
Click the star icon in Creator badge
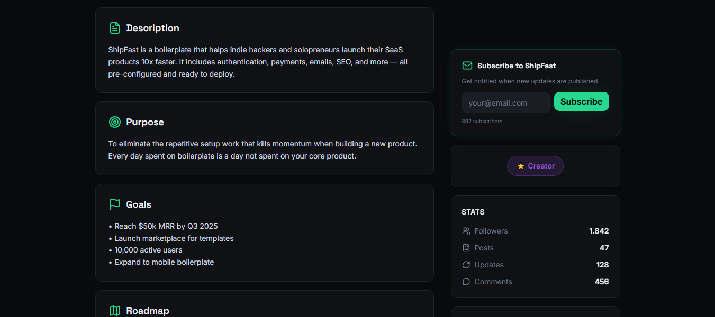point(521,166)
